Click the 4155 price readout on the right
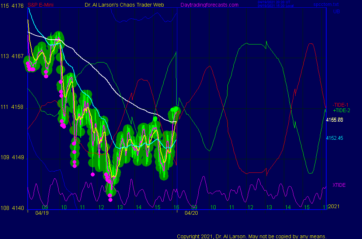The height and width of the screenshot is (239, 362). (334, 120)
